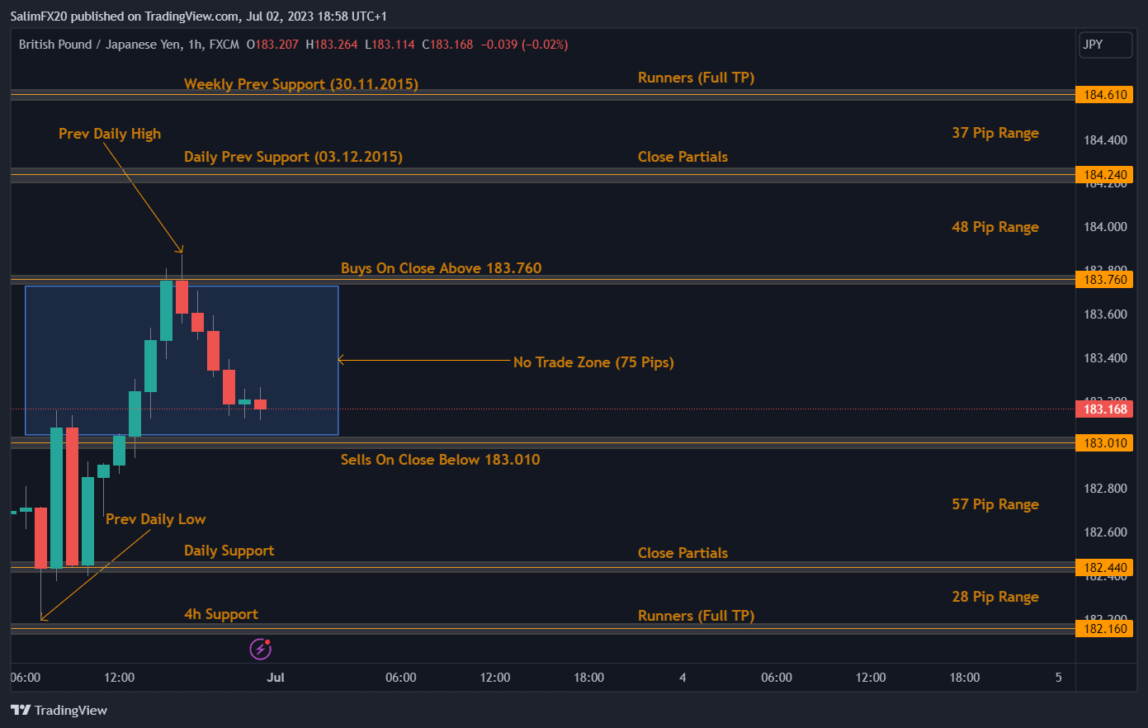Click the 182.440 orange price tag

(1105, 568)
